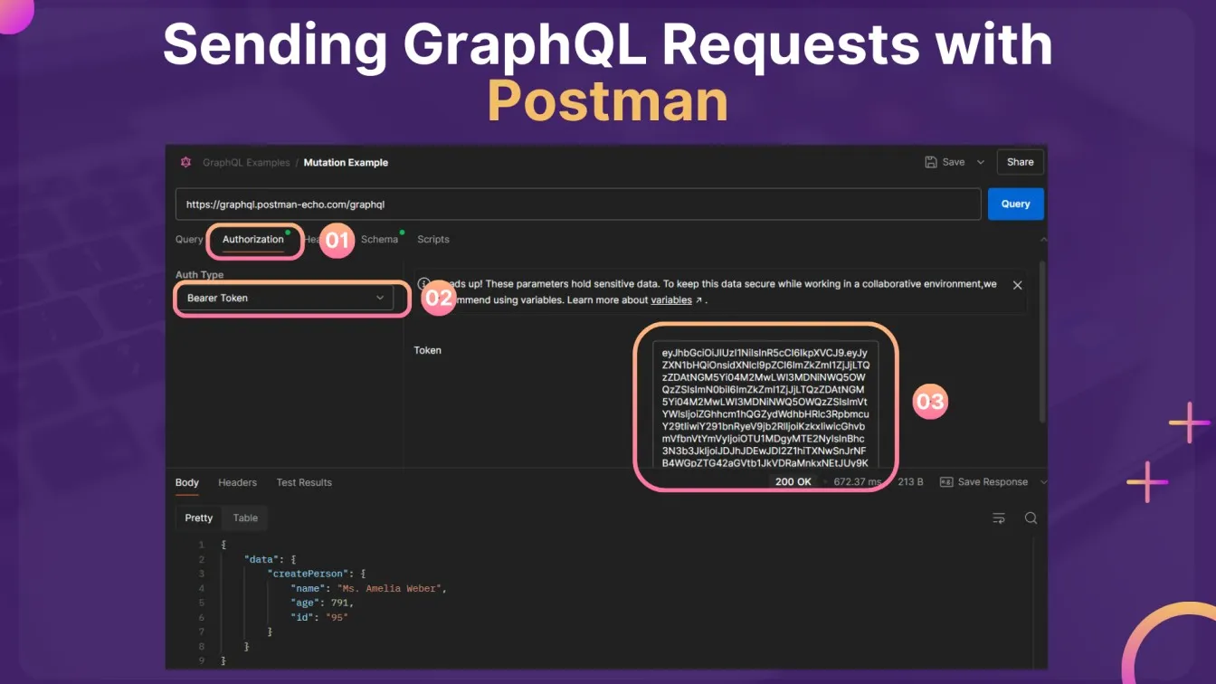The height and width of the screenshot is (684, 1216).
Task: Click the floppy disk Save icon
Action: click(931, 162)
